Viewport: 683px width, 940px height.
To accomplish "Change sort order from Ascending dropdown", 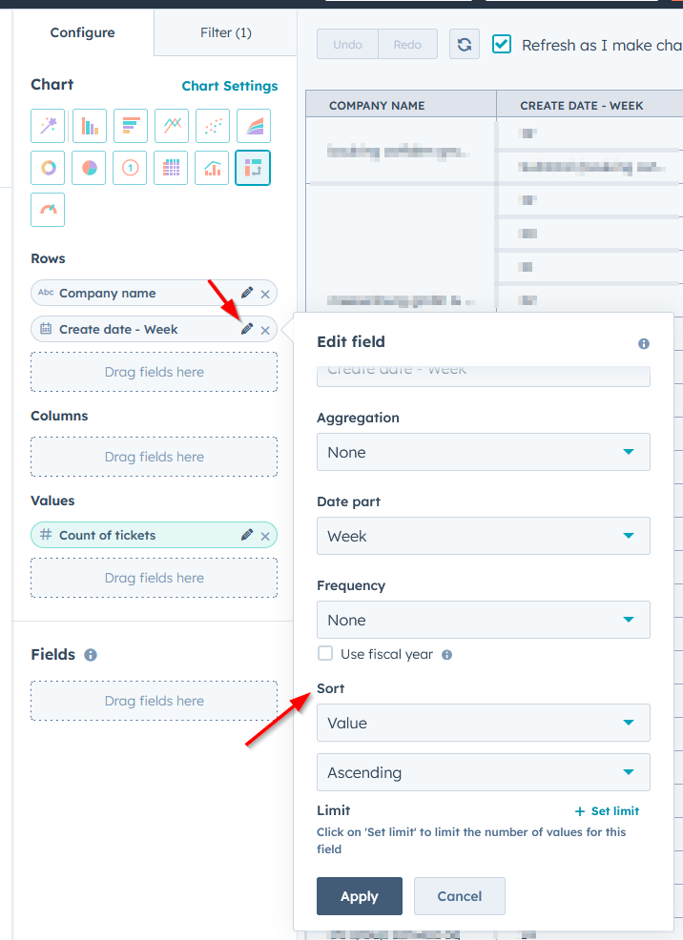I will pyautogui.click(x=483, y=772).
